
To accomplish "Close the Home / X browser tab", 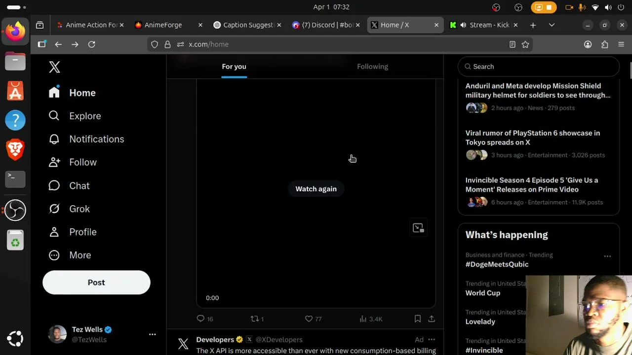I will [x=436, y=25].
